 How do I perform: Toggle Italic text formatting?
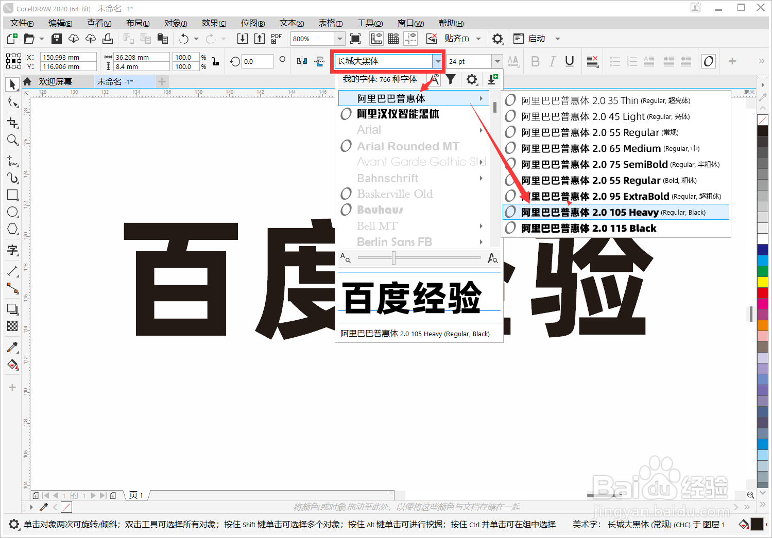[x=553, y=61]
